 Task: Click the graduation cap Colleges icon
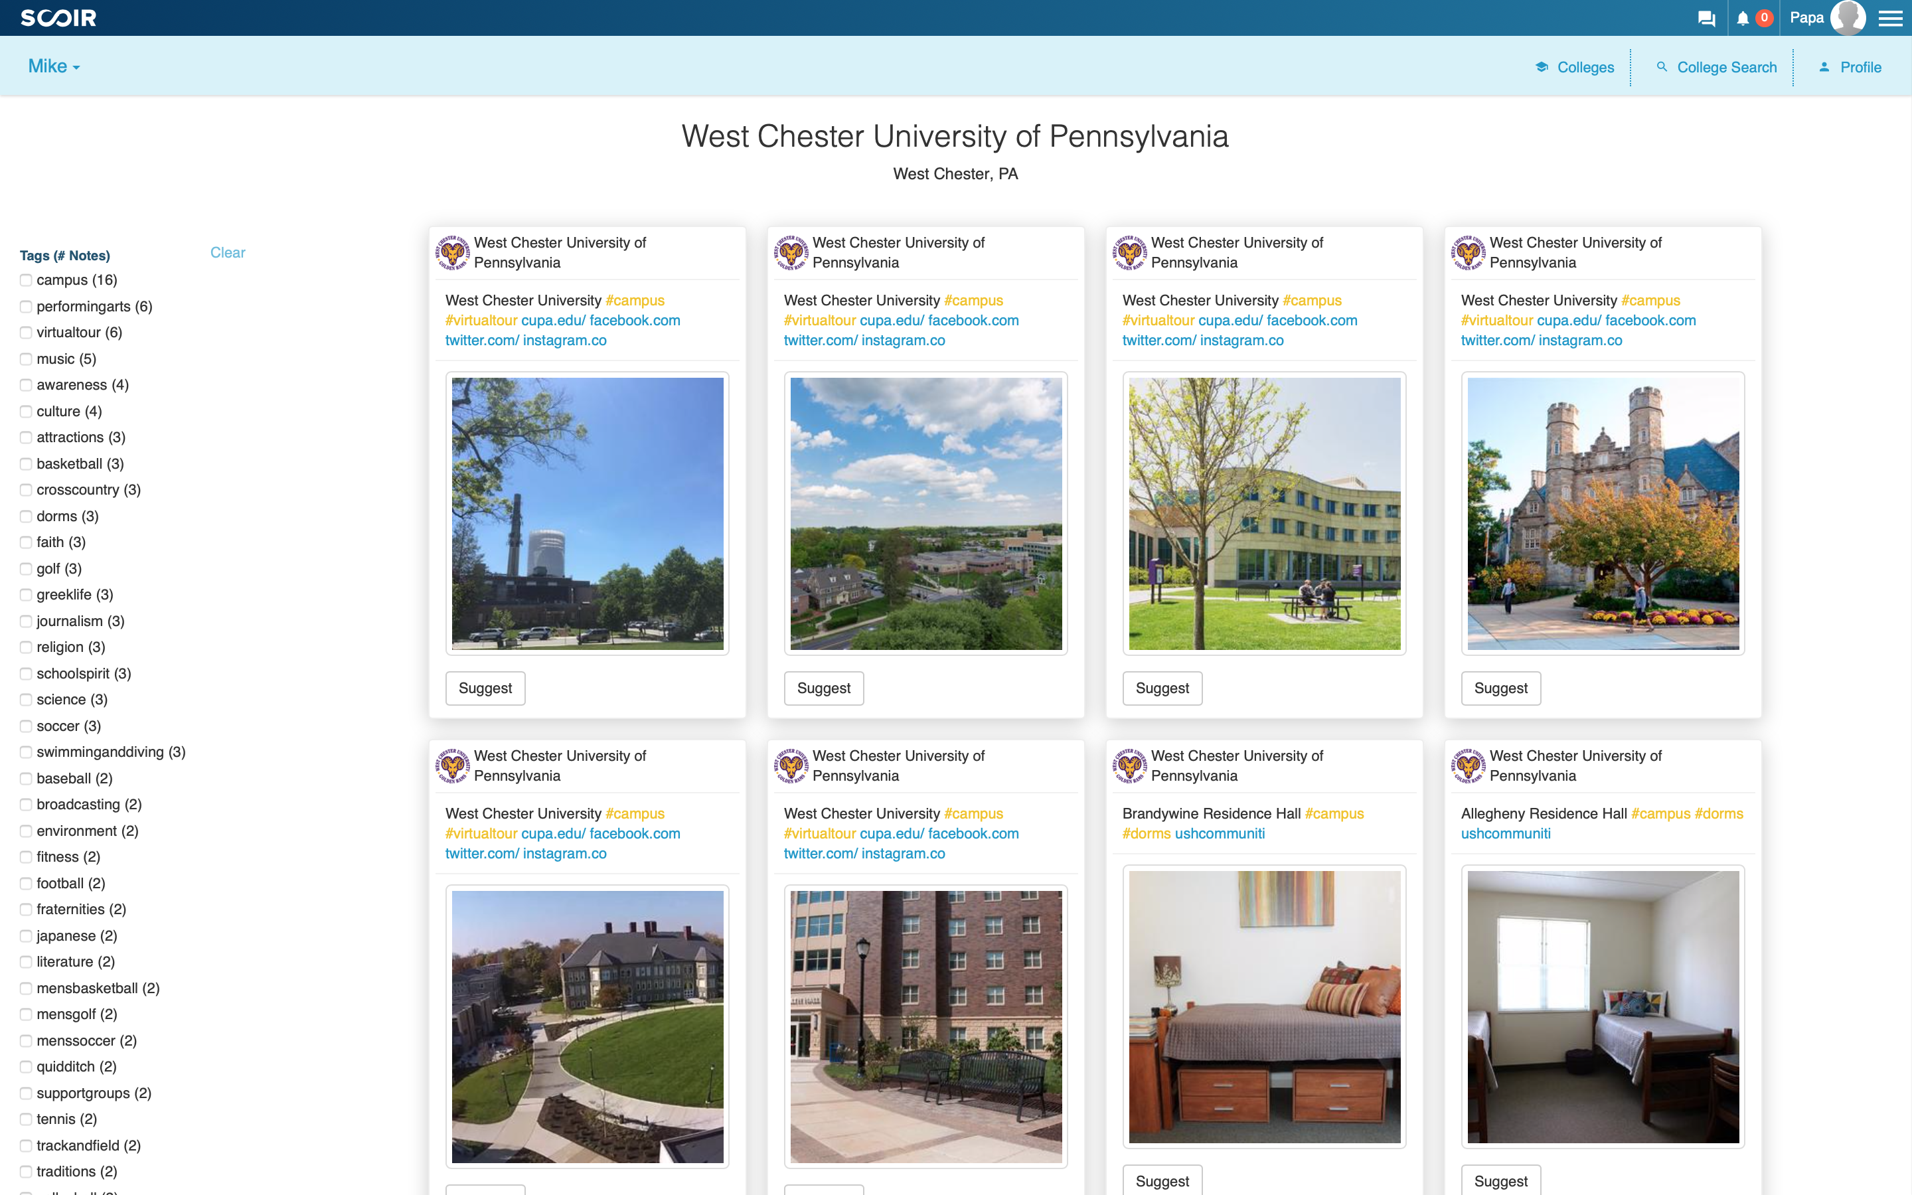click(x=1541, y=67)
